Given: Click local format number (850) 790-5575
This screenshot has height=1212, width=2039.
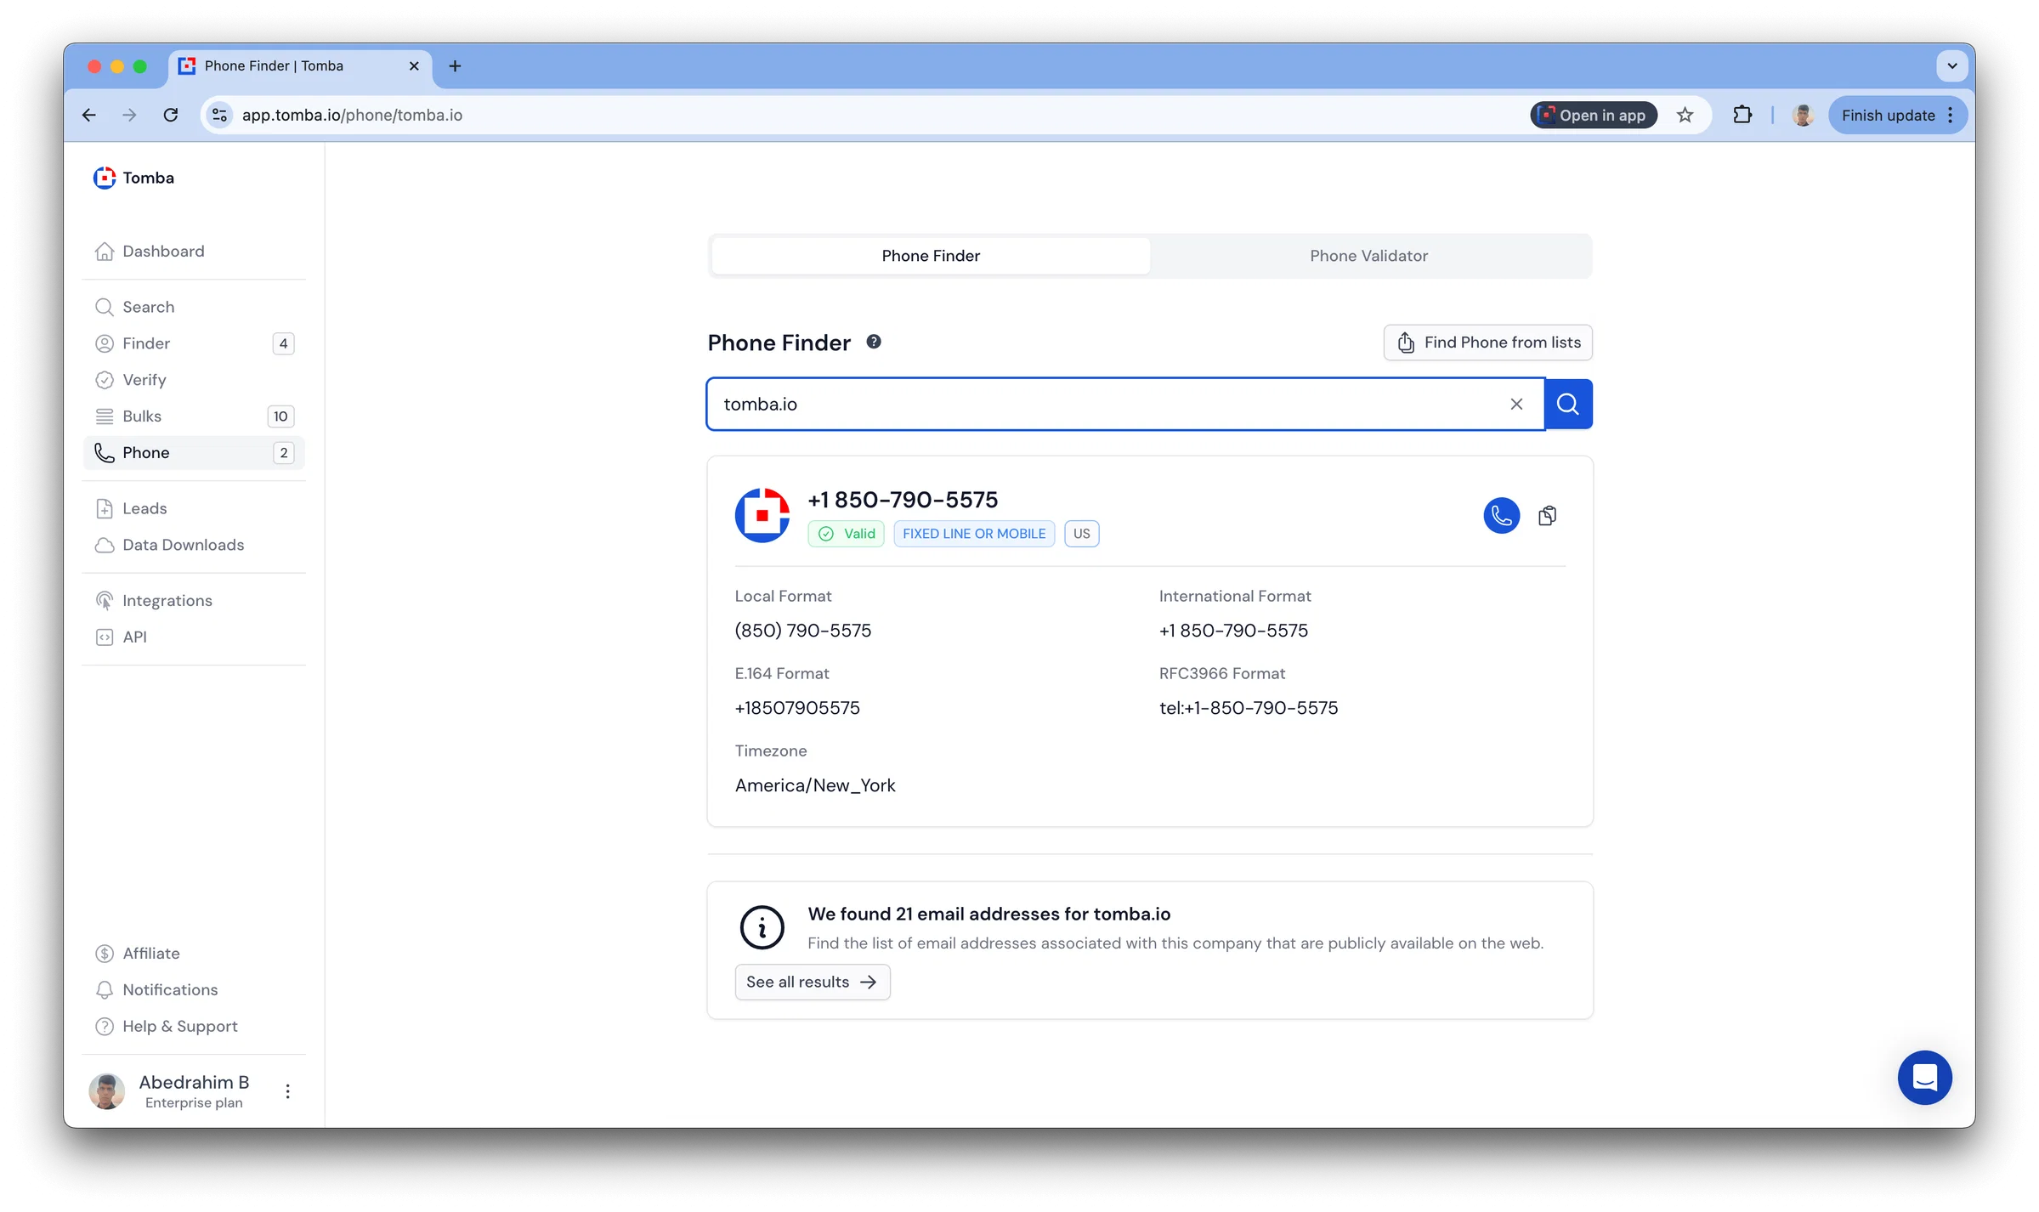Looking at the screenshot, I should (803, 631).
